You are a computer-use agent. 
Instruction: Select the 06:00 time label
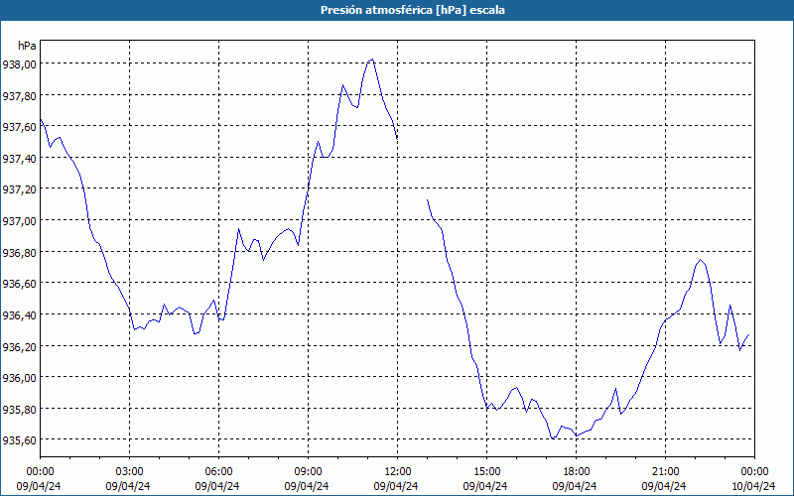pos(218,472)
